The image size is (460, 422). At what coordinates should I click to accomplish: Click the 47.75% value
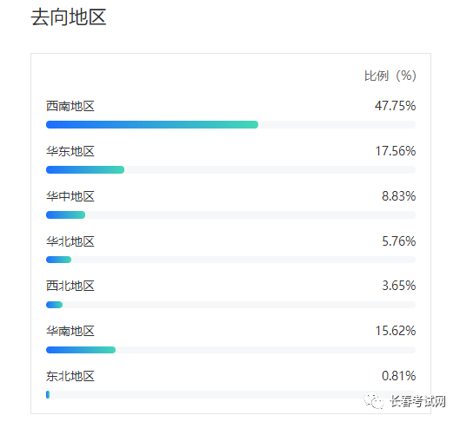click(395, 106)
